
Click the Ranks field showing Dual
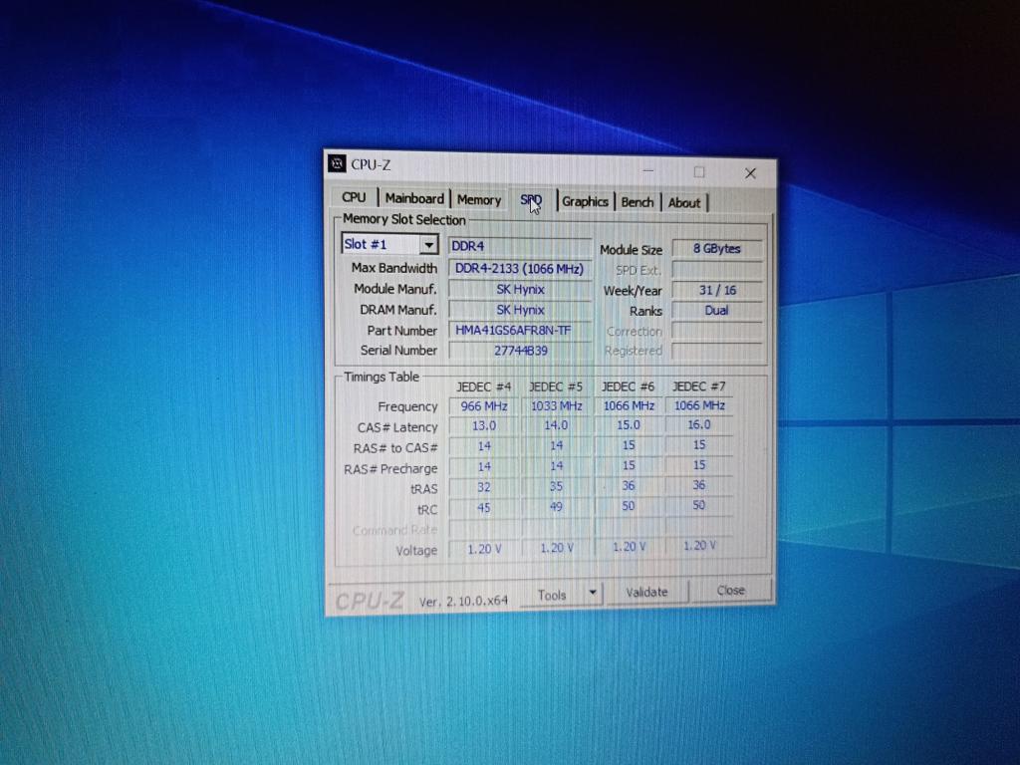click(x=717, y=311)
